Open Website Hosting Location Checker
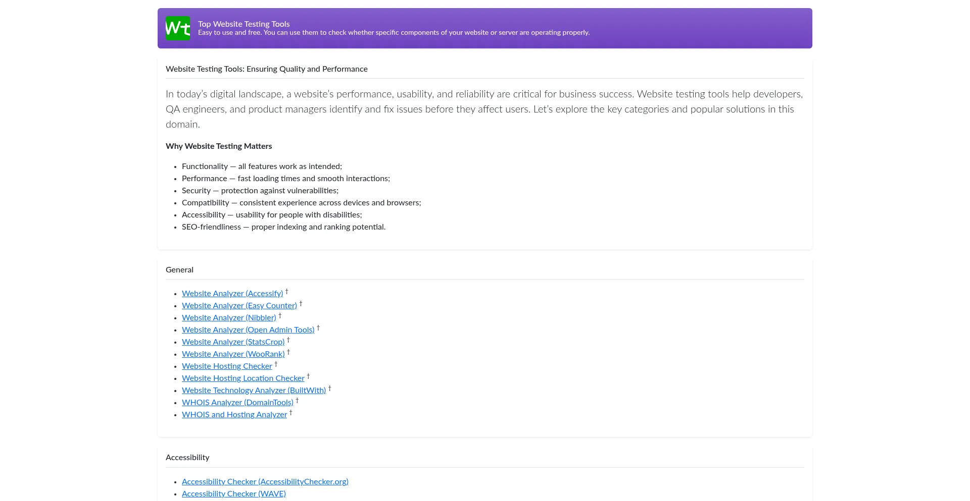 click(x=243, y=378)
